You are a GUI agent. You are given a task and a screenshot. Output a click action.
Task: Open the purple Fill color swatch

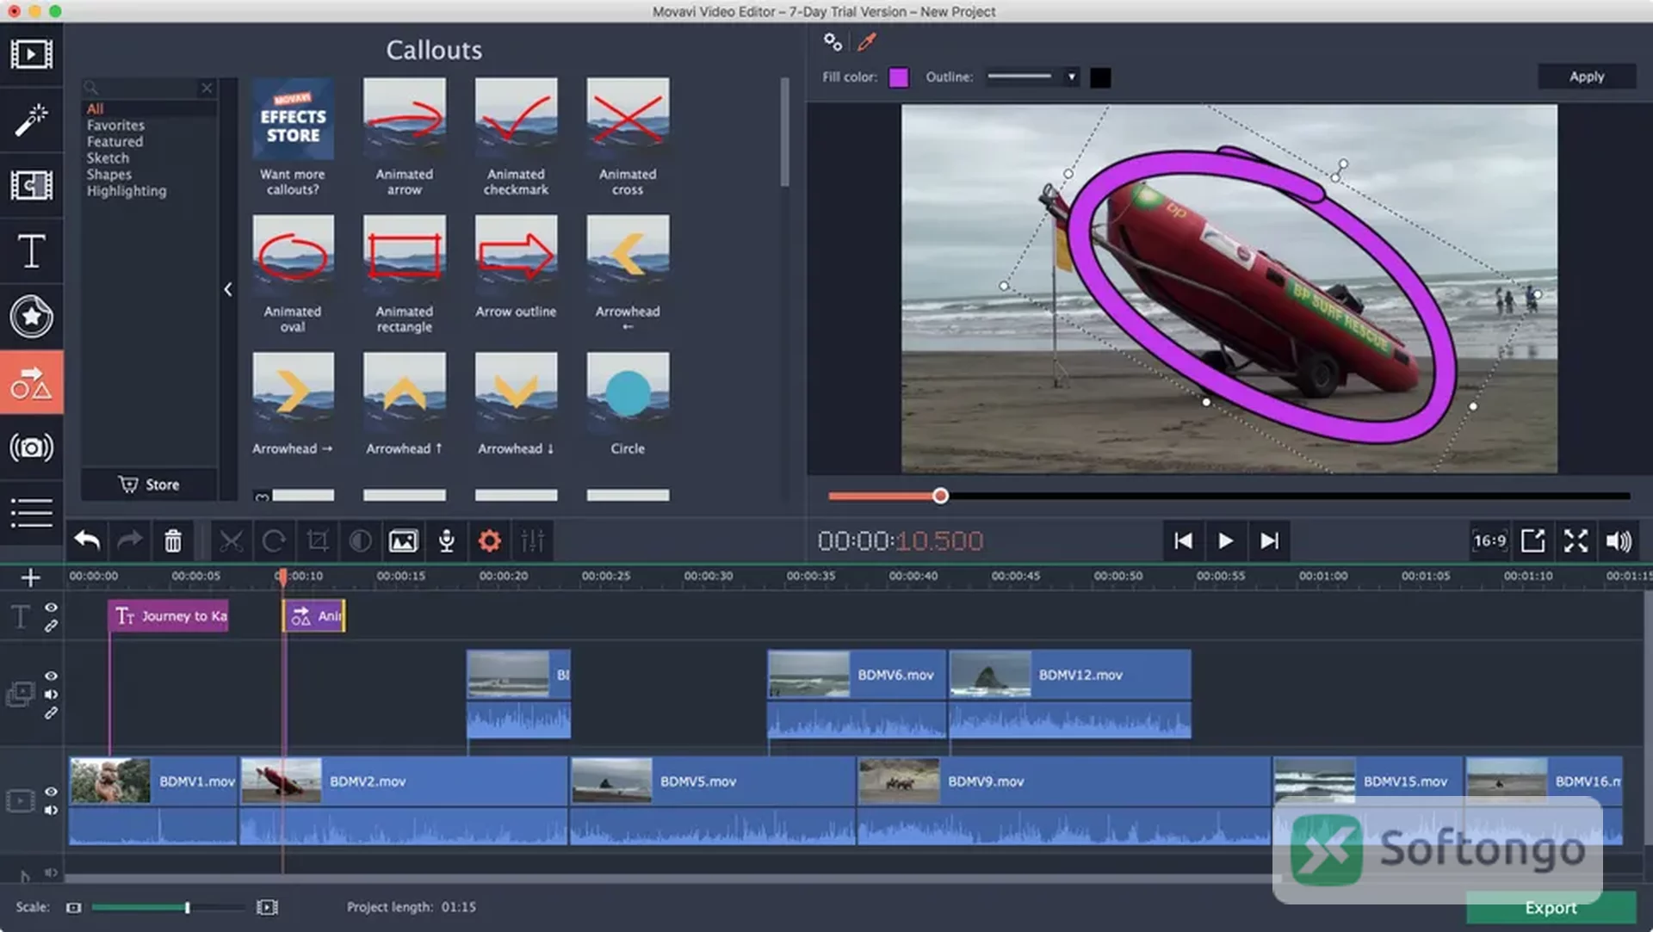click(x=899, y=77)
